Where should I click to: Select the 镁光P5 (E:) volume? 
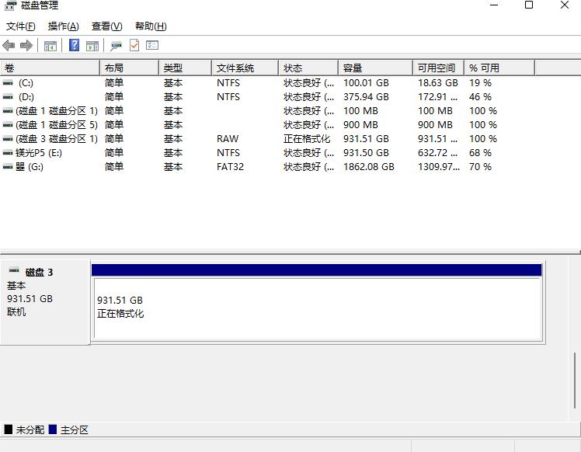(39, 153)
